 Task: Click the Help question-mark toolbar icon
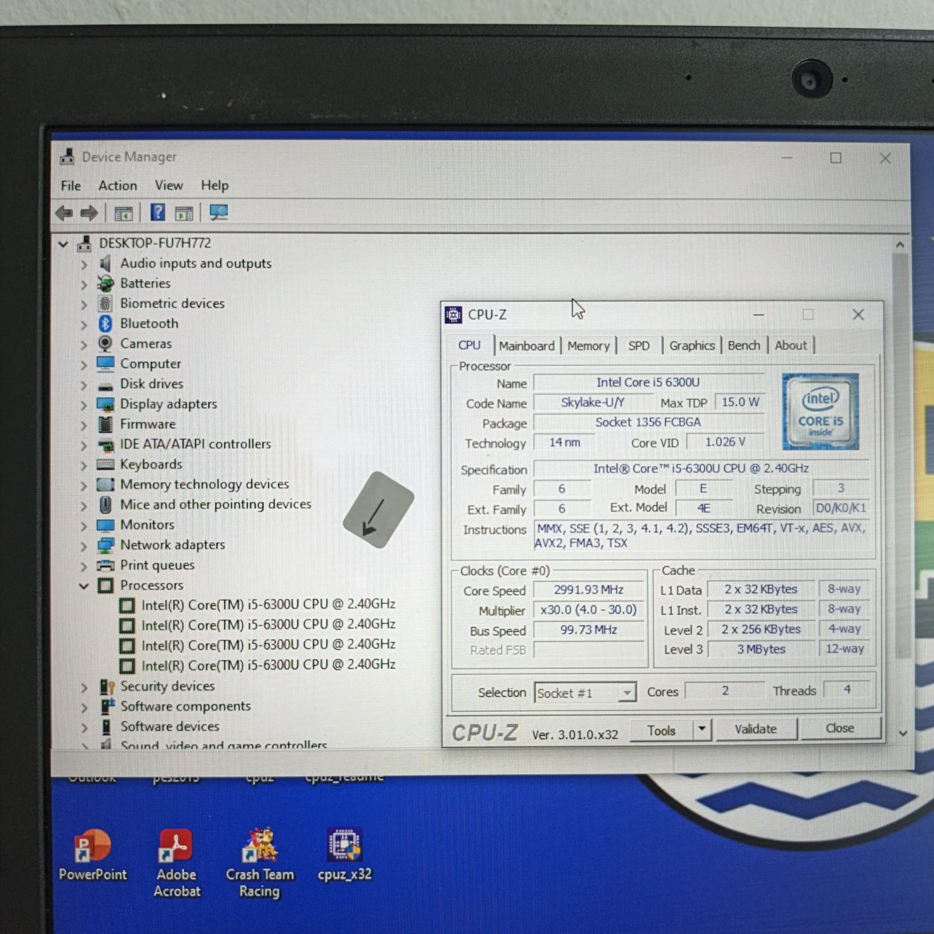(157, 213)
